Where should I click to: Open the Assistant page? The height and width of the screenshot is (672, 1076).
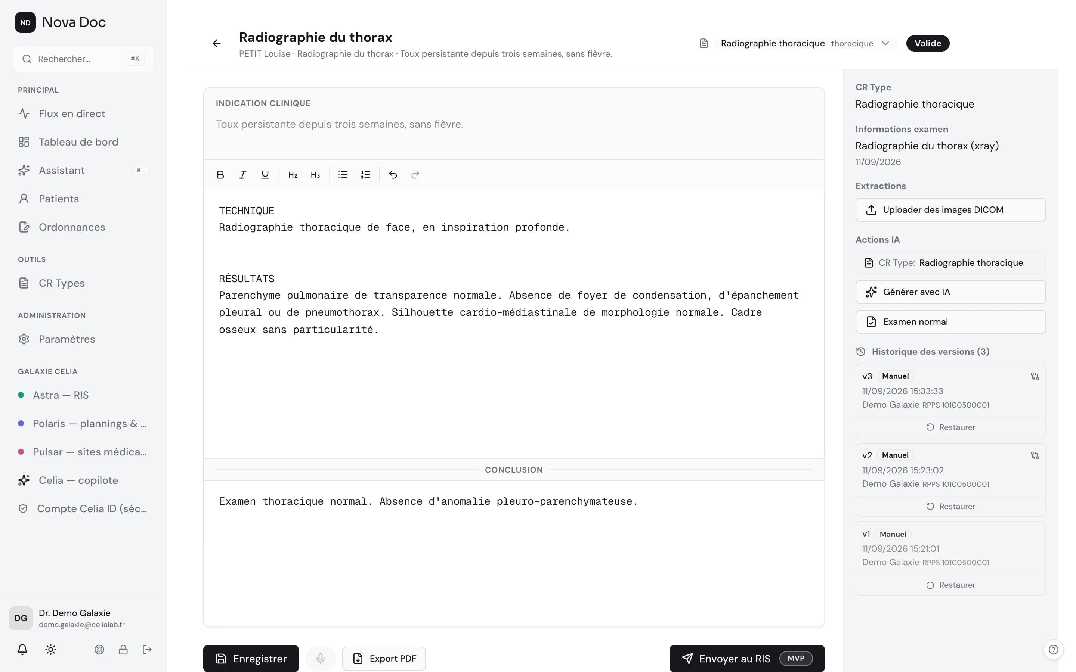click(x=83, y=170)
